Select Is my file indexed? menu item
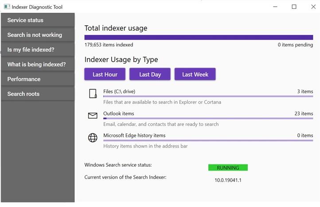 [38, 50]
